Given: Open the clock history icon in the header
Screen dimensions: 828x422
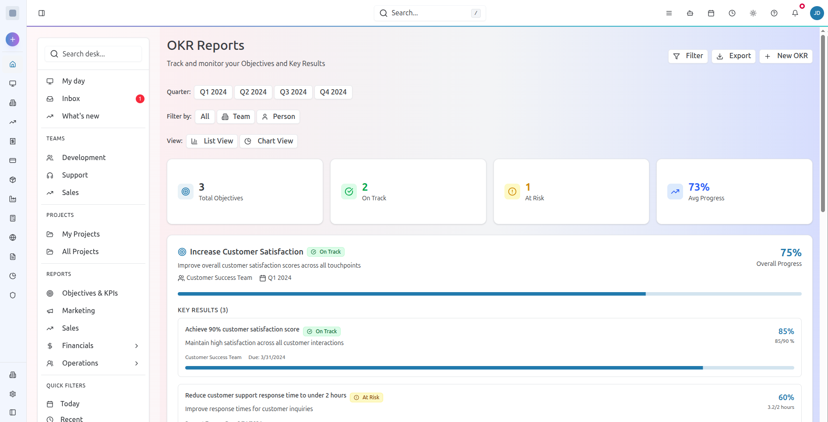Looking at the screenshot, I should (x=732, y=13).
